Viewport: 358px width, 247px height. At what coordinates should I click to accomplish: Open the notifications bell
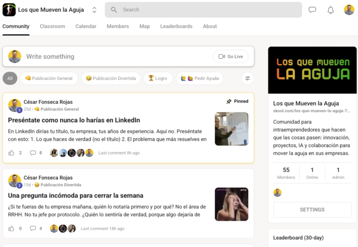point(331,10)
